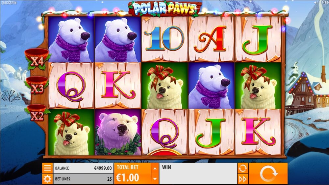Select the Total Bet €1.00 field
The height and width of the screenshot is (185, 329).
tap(132, 174)
